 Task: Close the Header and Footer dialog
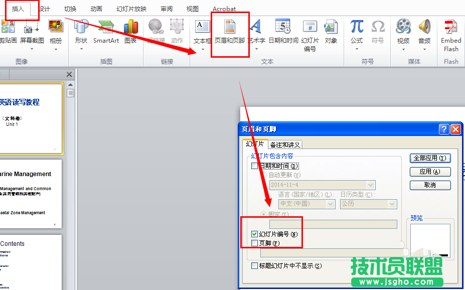(x=455, y=129)
